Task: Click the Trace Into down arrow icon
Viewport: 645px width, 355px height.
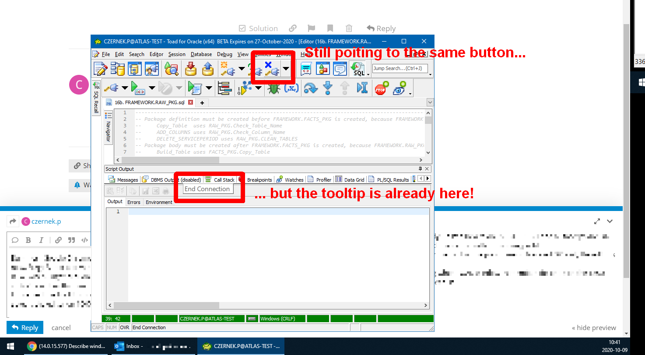Action: 328,88
